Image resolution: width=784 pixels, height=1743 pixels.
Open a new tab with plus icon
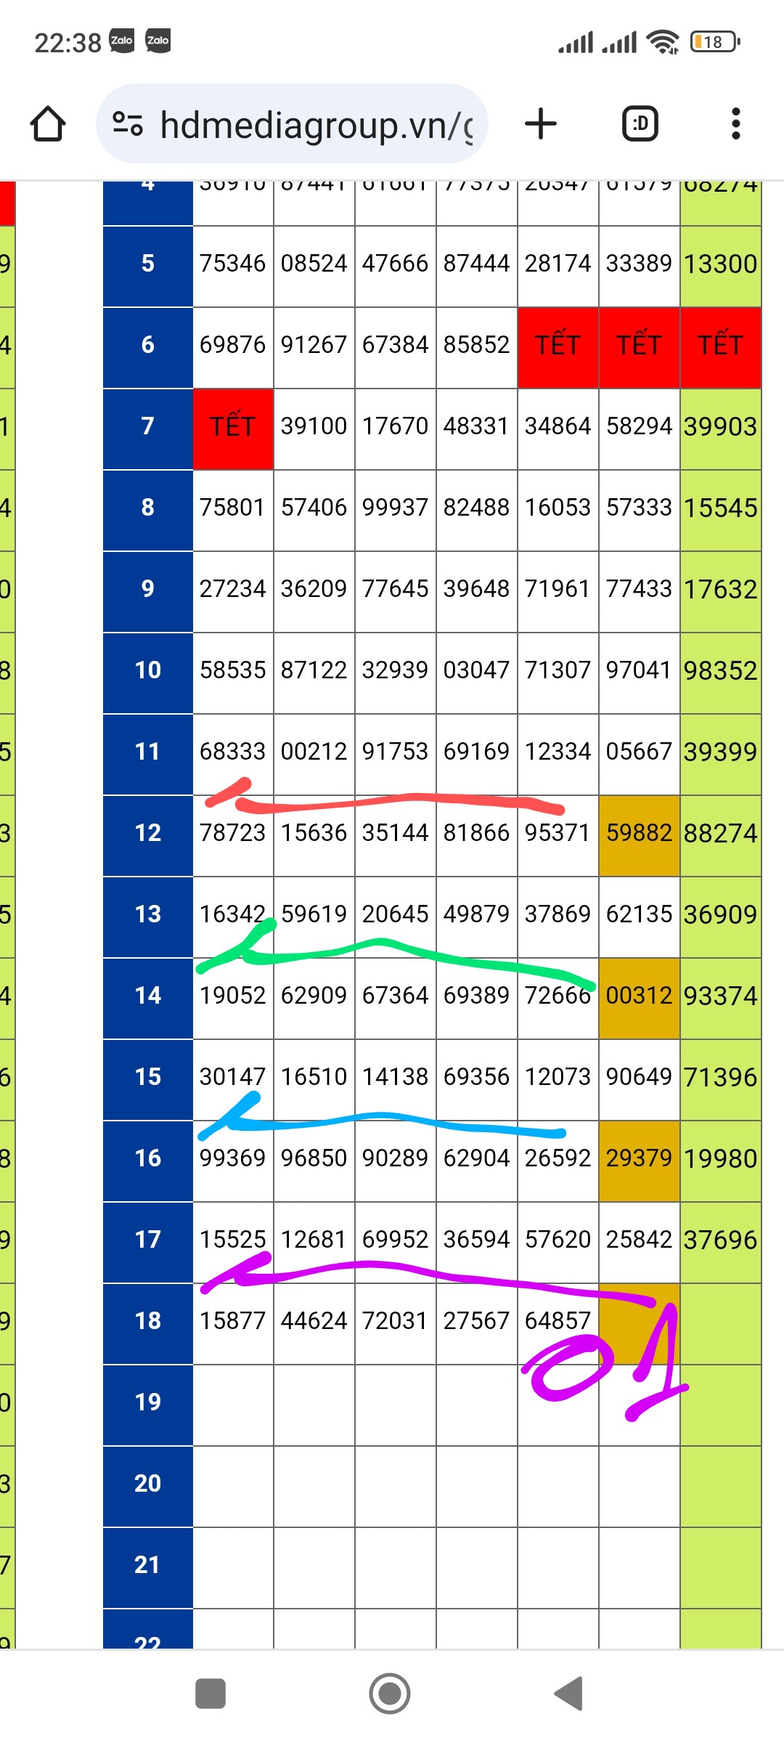tap(541, 123)
